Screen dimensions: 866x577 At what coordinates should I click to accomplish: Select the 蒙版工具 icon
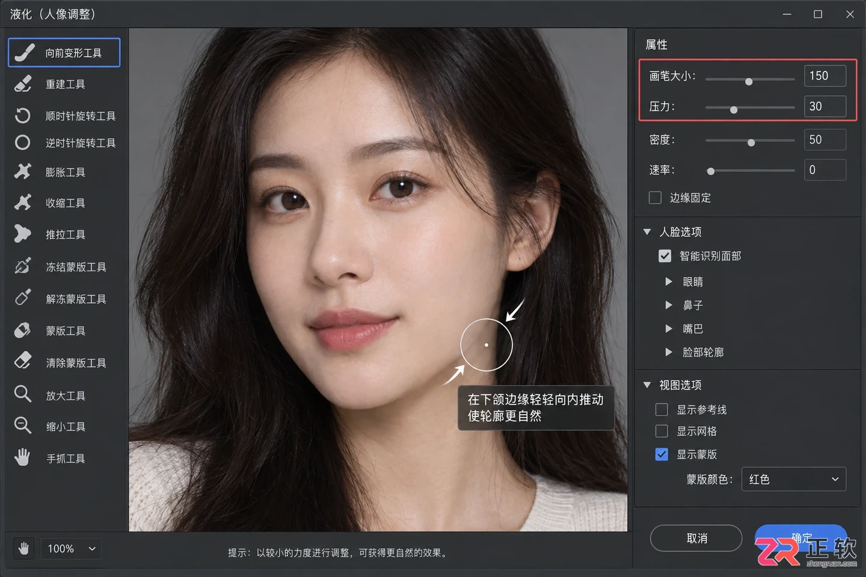pyautogui.click(x=22, y=330)
